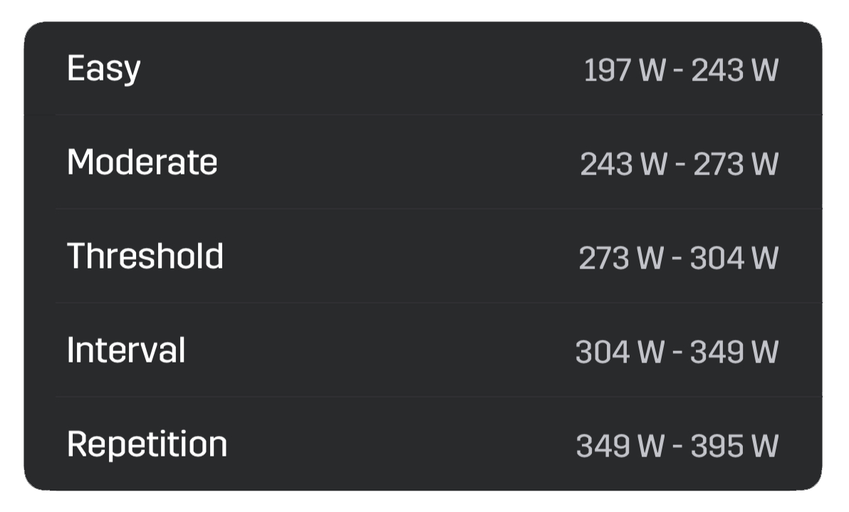
Task: Select the Interval power zone row
Action: click(x=423, y=350)
